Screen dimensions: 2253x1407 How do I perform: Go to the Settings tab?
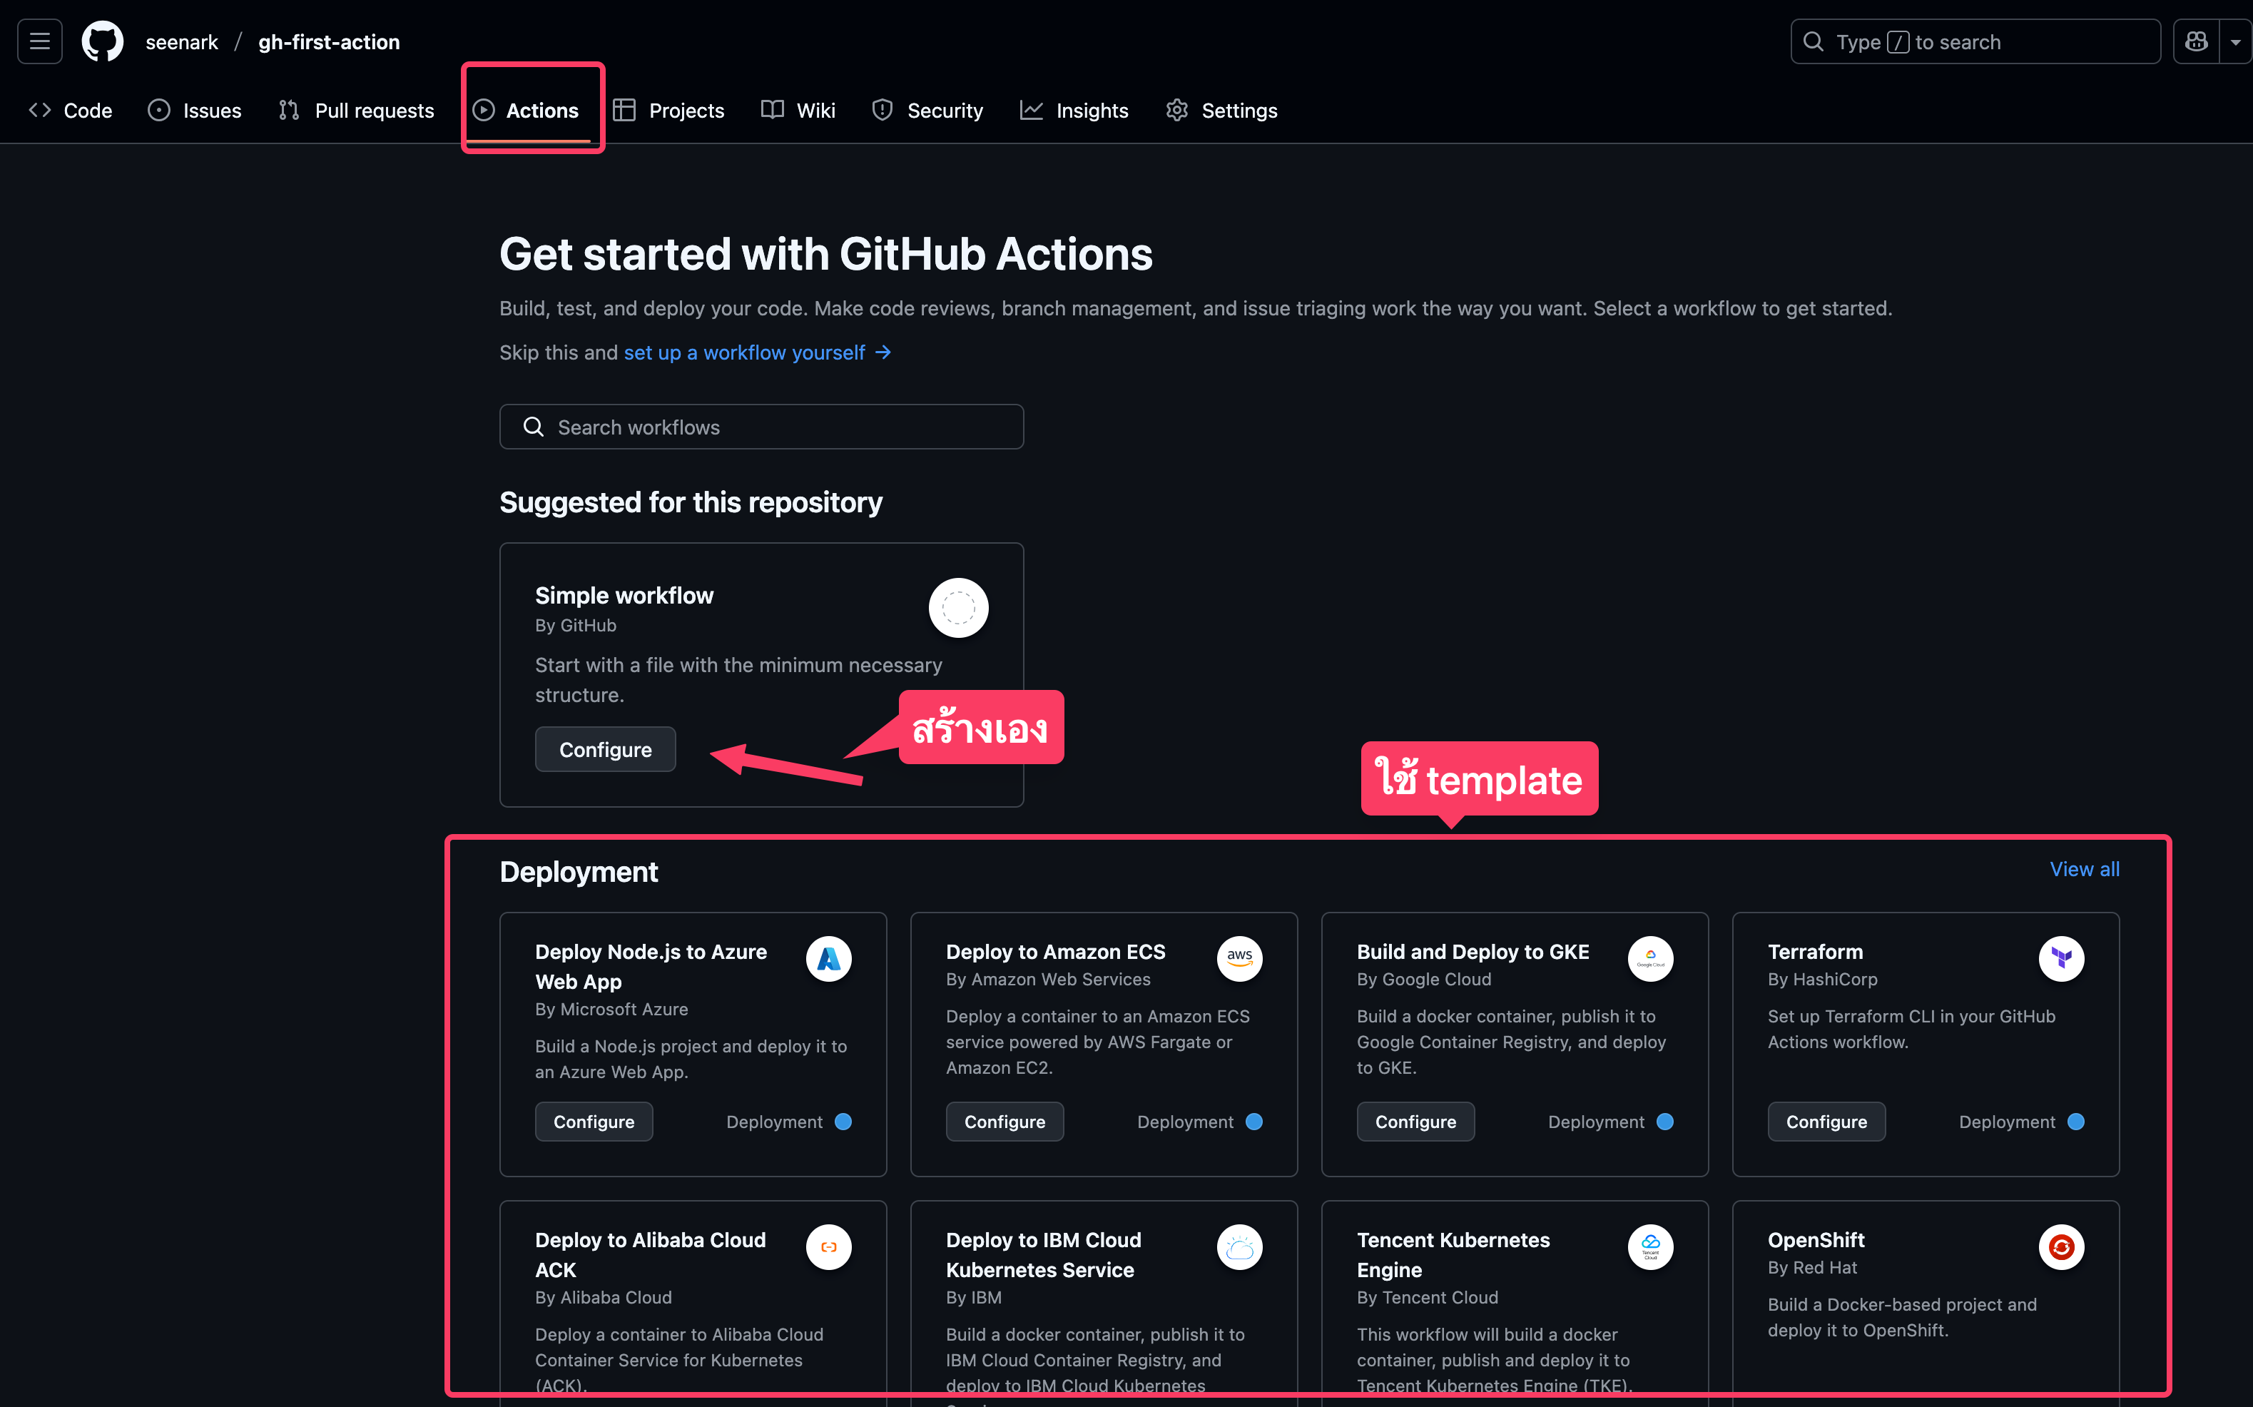(1222, 111)
